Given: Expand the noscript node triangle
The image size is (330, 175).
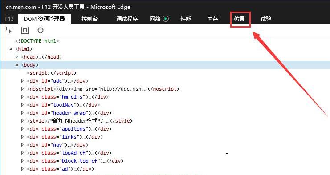Looking at the screenshot, I should [23, 89].
